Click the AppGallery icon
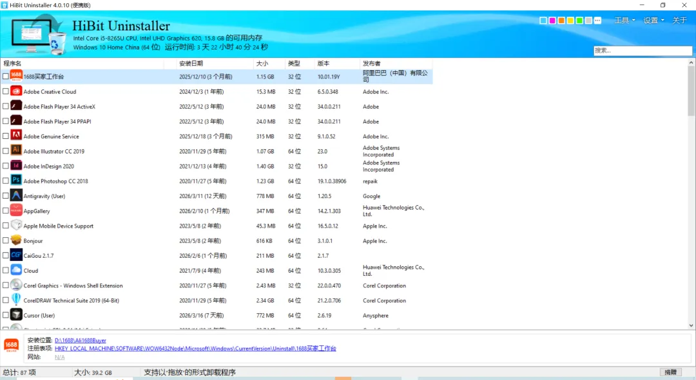 pyautogui.click(x=16, y=210)
